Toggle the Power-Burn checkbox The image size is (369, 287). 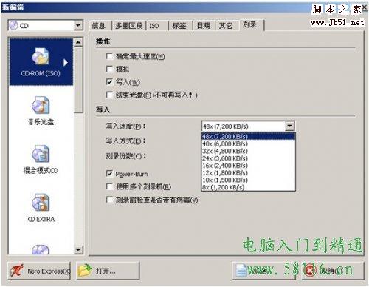pyautogui.click(x=109, y=174)
